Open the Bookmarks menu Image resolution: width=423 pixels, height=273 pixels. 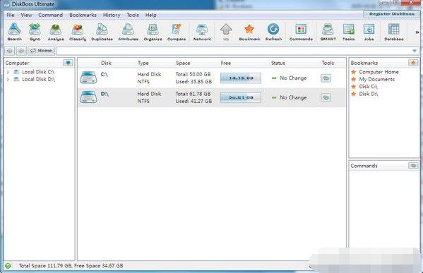click(83, 15)
